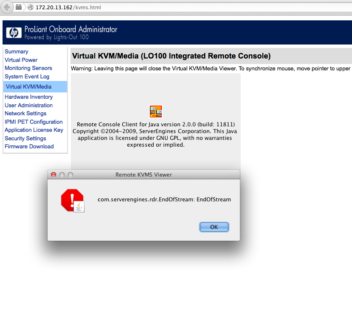Open Firmware Download page
The image size is (352, 323).
(x=29, y=147)
